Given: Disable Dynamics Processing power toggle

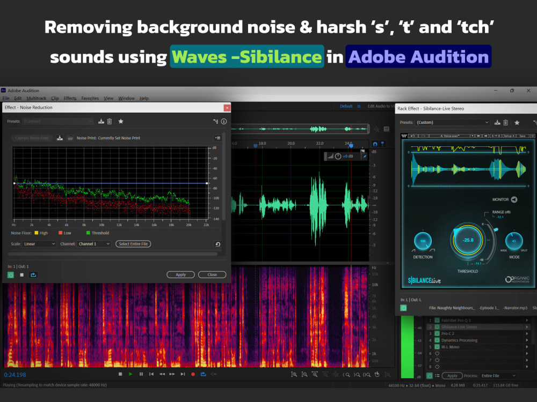Looking at the screenshot, I should (437, 340).
